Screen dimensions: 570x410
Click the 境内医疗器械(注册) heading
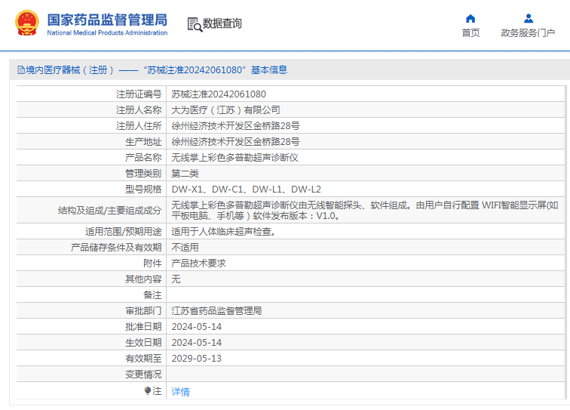(70, 70)
